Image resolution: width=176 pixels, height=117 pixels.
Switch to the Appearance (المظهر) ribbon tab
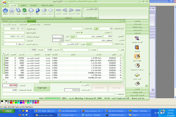pyautogui.click(x=23, y=5)
